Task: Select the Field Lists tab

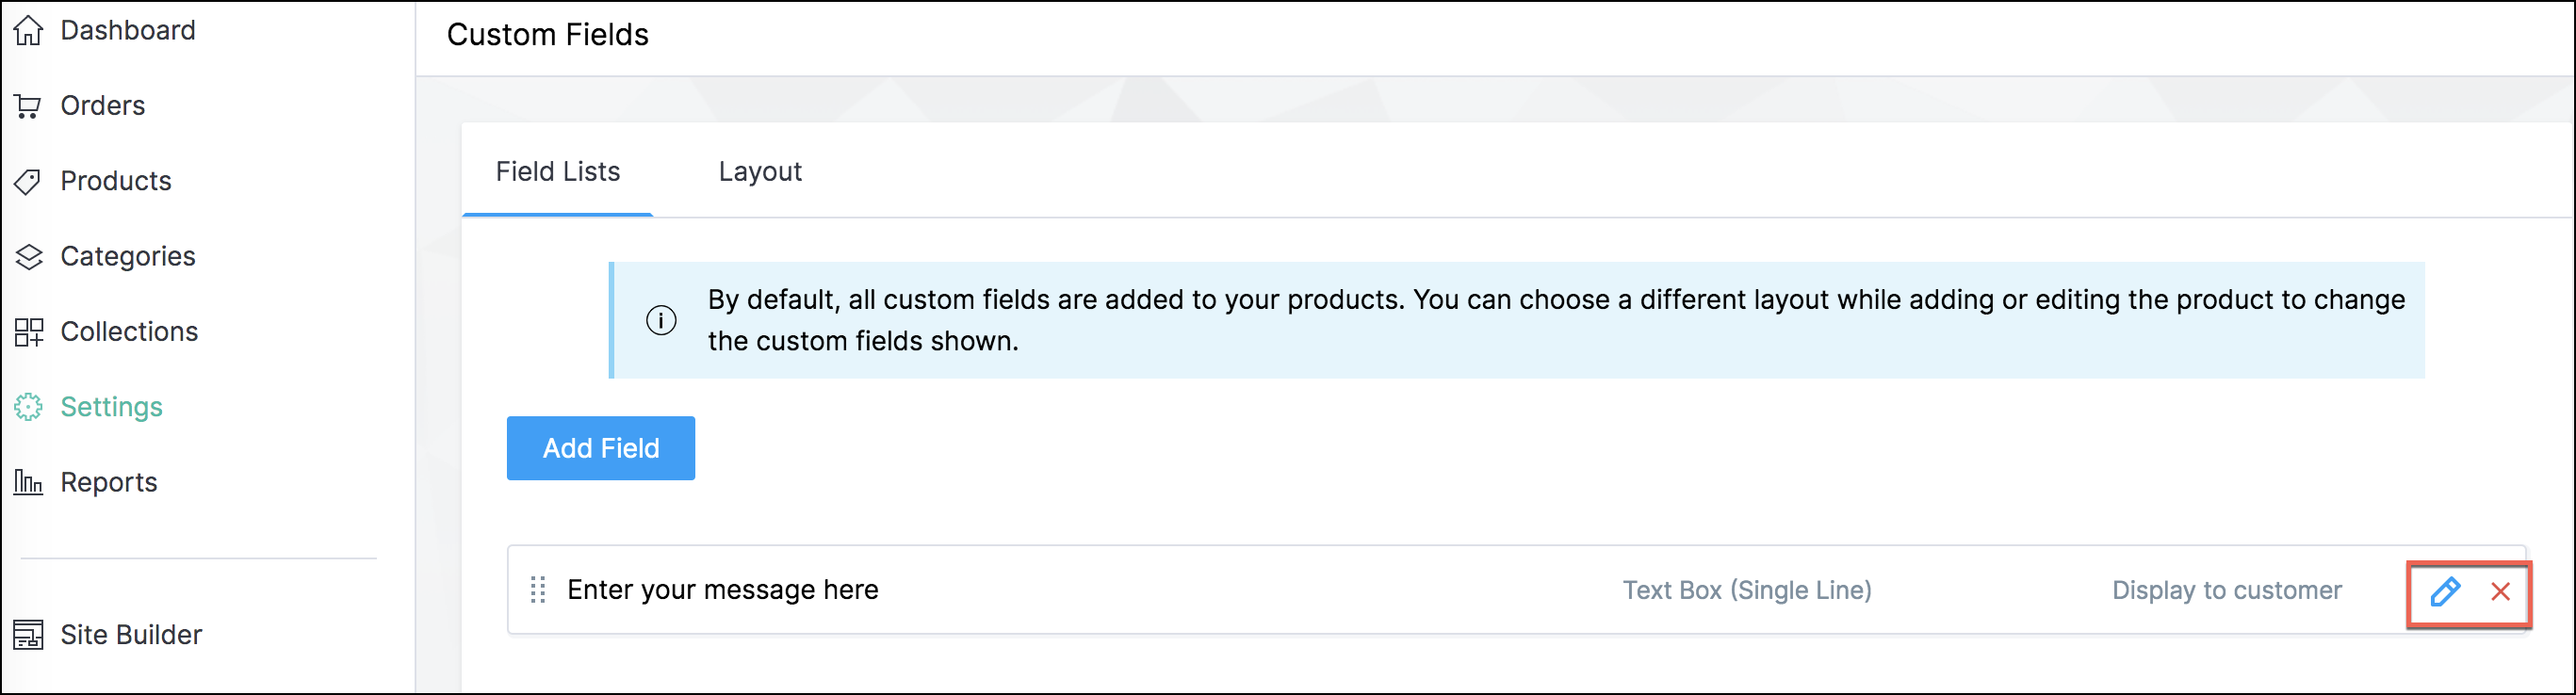Action: [557, 172]
